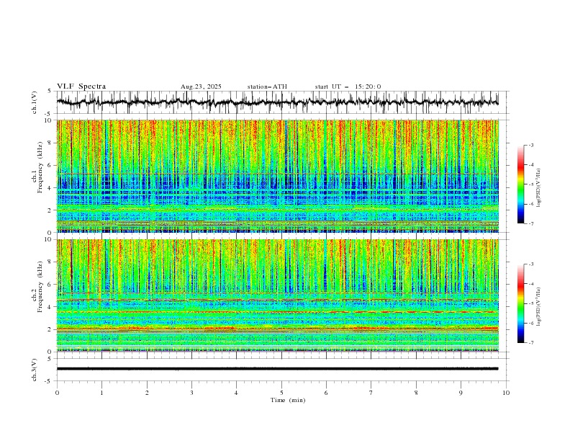Click the ch.1 spectrogram colorbar
The image size is (570, 441).
pyautogui.click(x=520, y=184)
